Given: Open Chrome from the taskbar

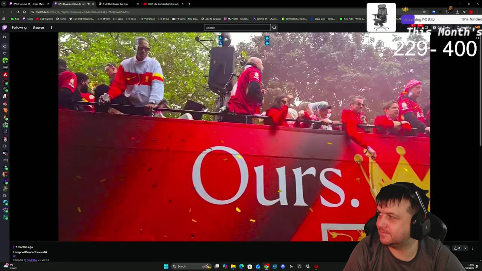Looking at the screenshot, I should (266, 266).
